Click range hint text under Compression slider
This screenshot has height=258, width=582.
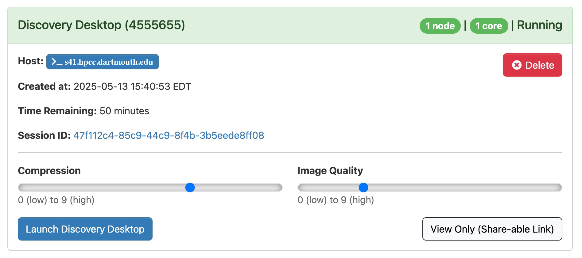click(x=56, y=200)
